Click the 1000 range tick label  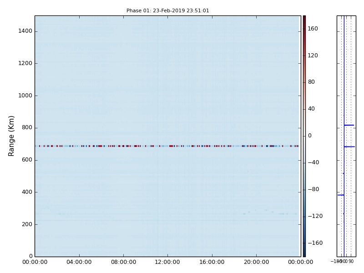[25, 96]
